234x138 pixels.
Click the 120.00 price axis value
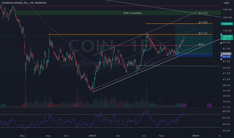point(227,31)
